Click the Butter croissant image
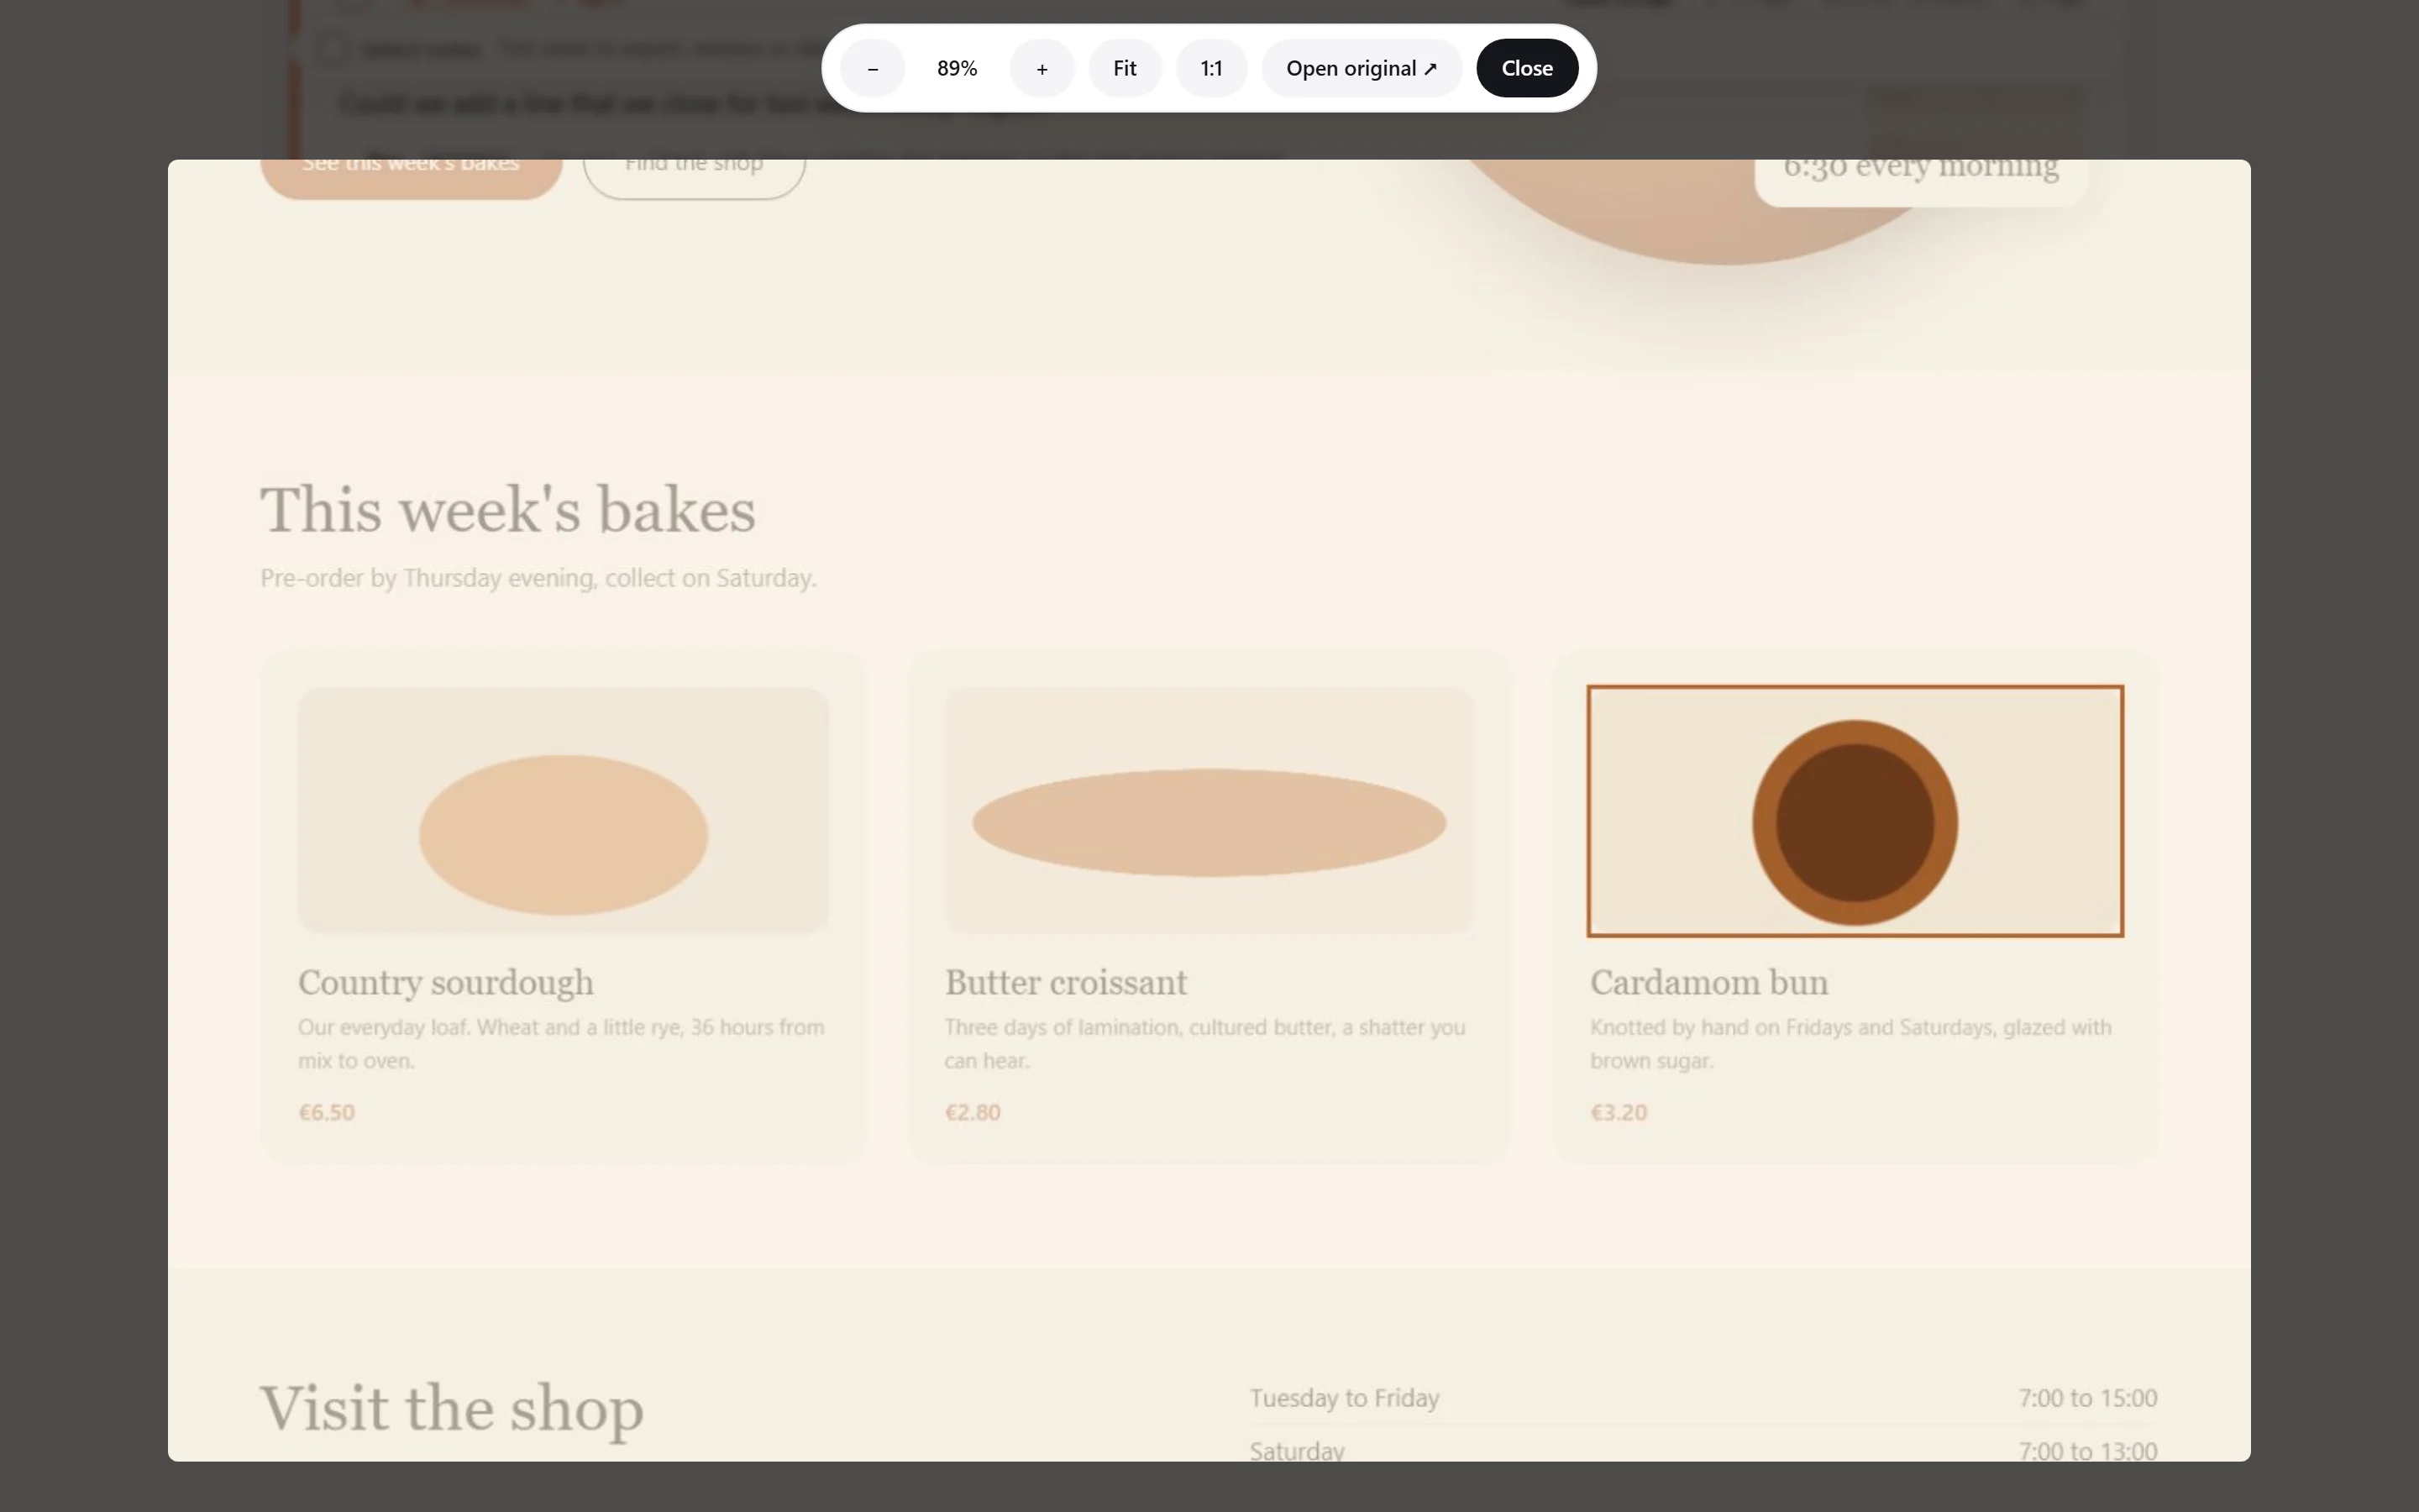This screenshot has width=2419, height=1512. [1209, 811]
